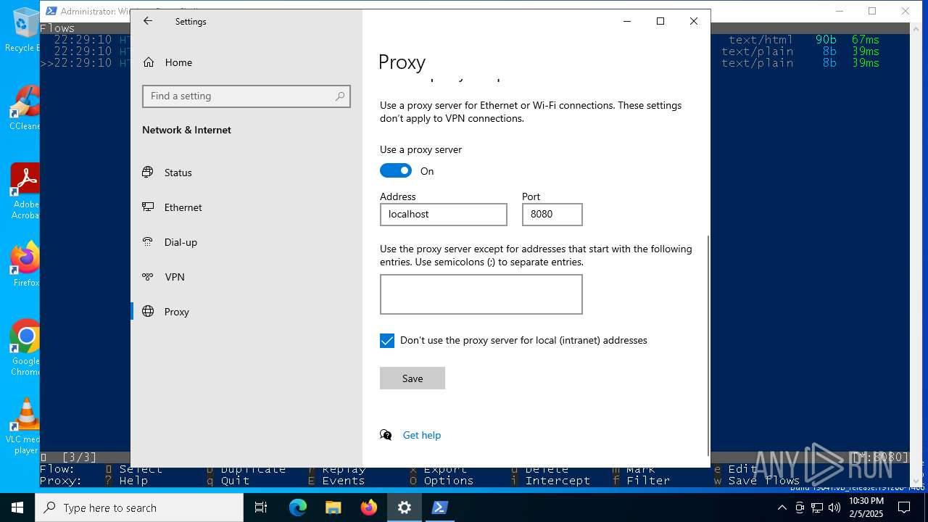The image size is (928, 522).
Task: Select the VLC media player desktop shortcut
Action: (25, 426)
